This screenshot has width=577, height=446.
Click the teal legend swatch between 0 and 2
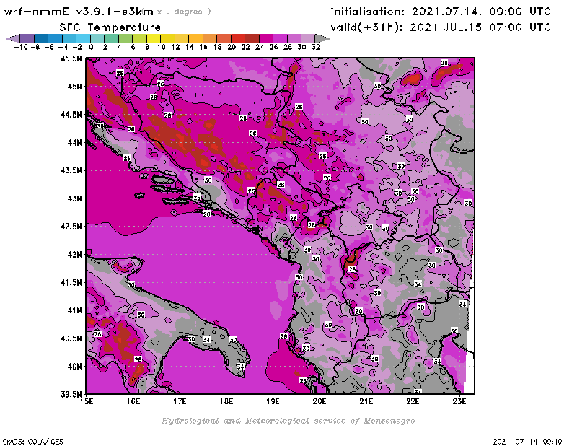pos(97,38)
